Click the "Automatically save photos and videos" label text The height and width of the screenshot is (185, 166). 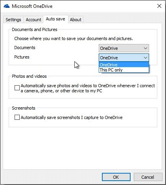tap(88, 88)
